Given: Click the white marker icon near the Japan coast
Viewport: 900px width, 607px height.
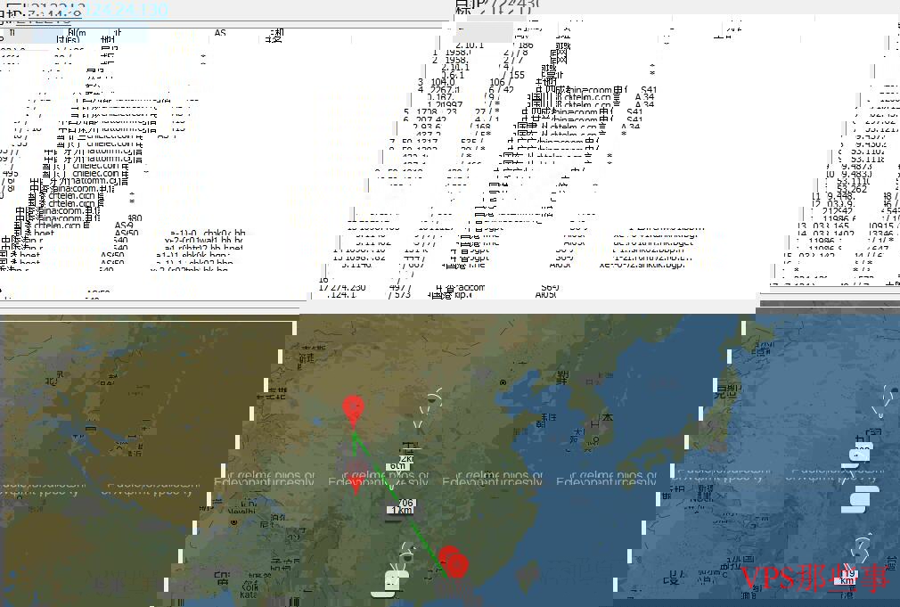Looking at the screenshot, I should 857,455.
